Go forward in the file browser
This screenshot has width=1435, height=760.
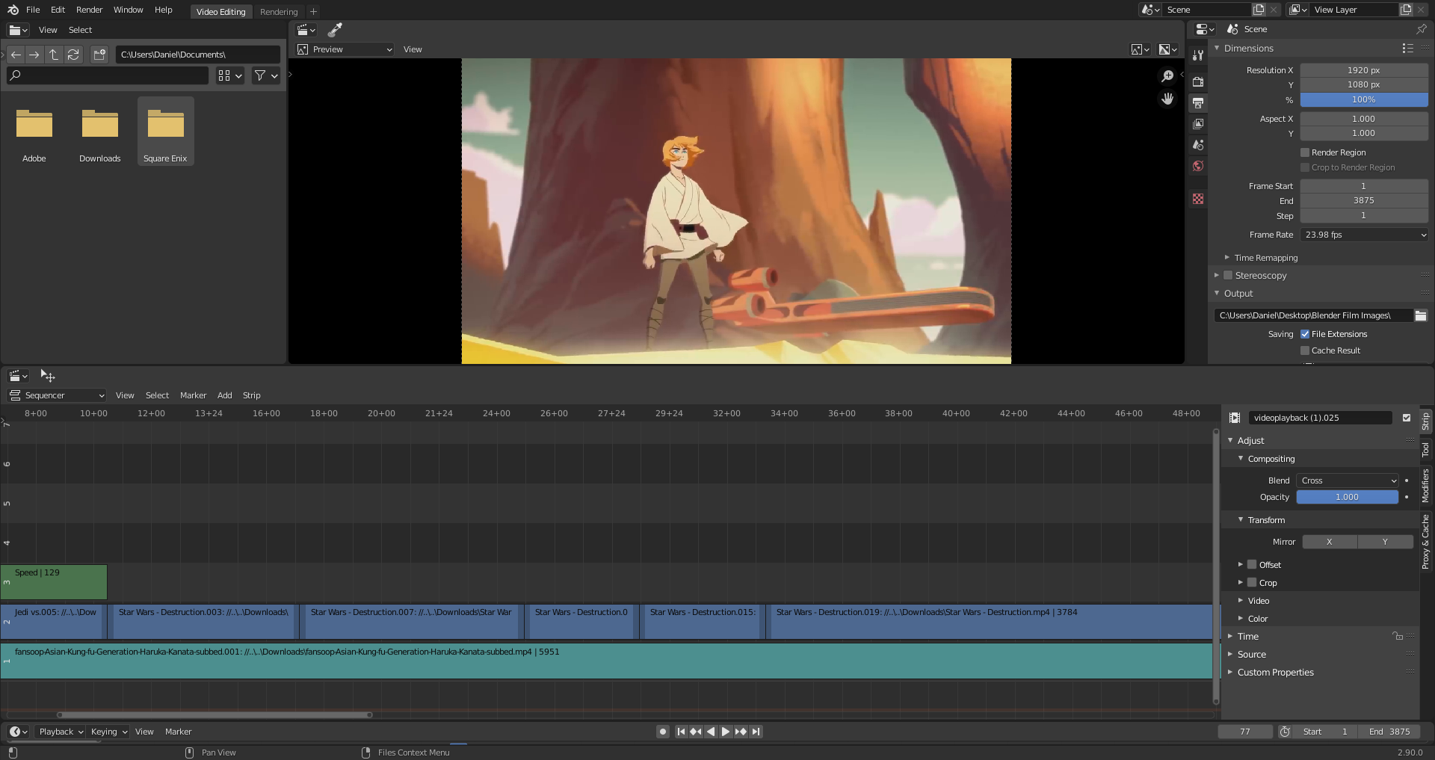click(34, 55)
